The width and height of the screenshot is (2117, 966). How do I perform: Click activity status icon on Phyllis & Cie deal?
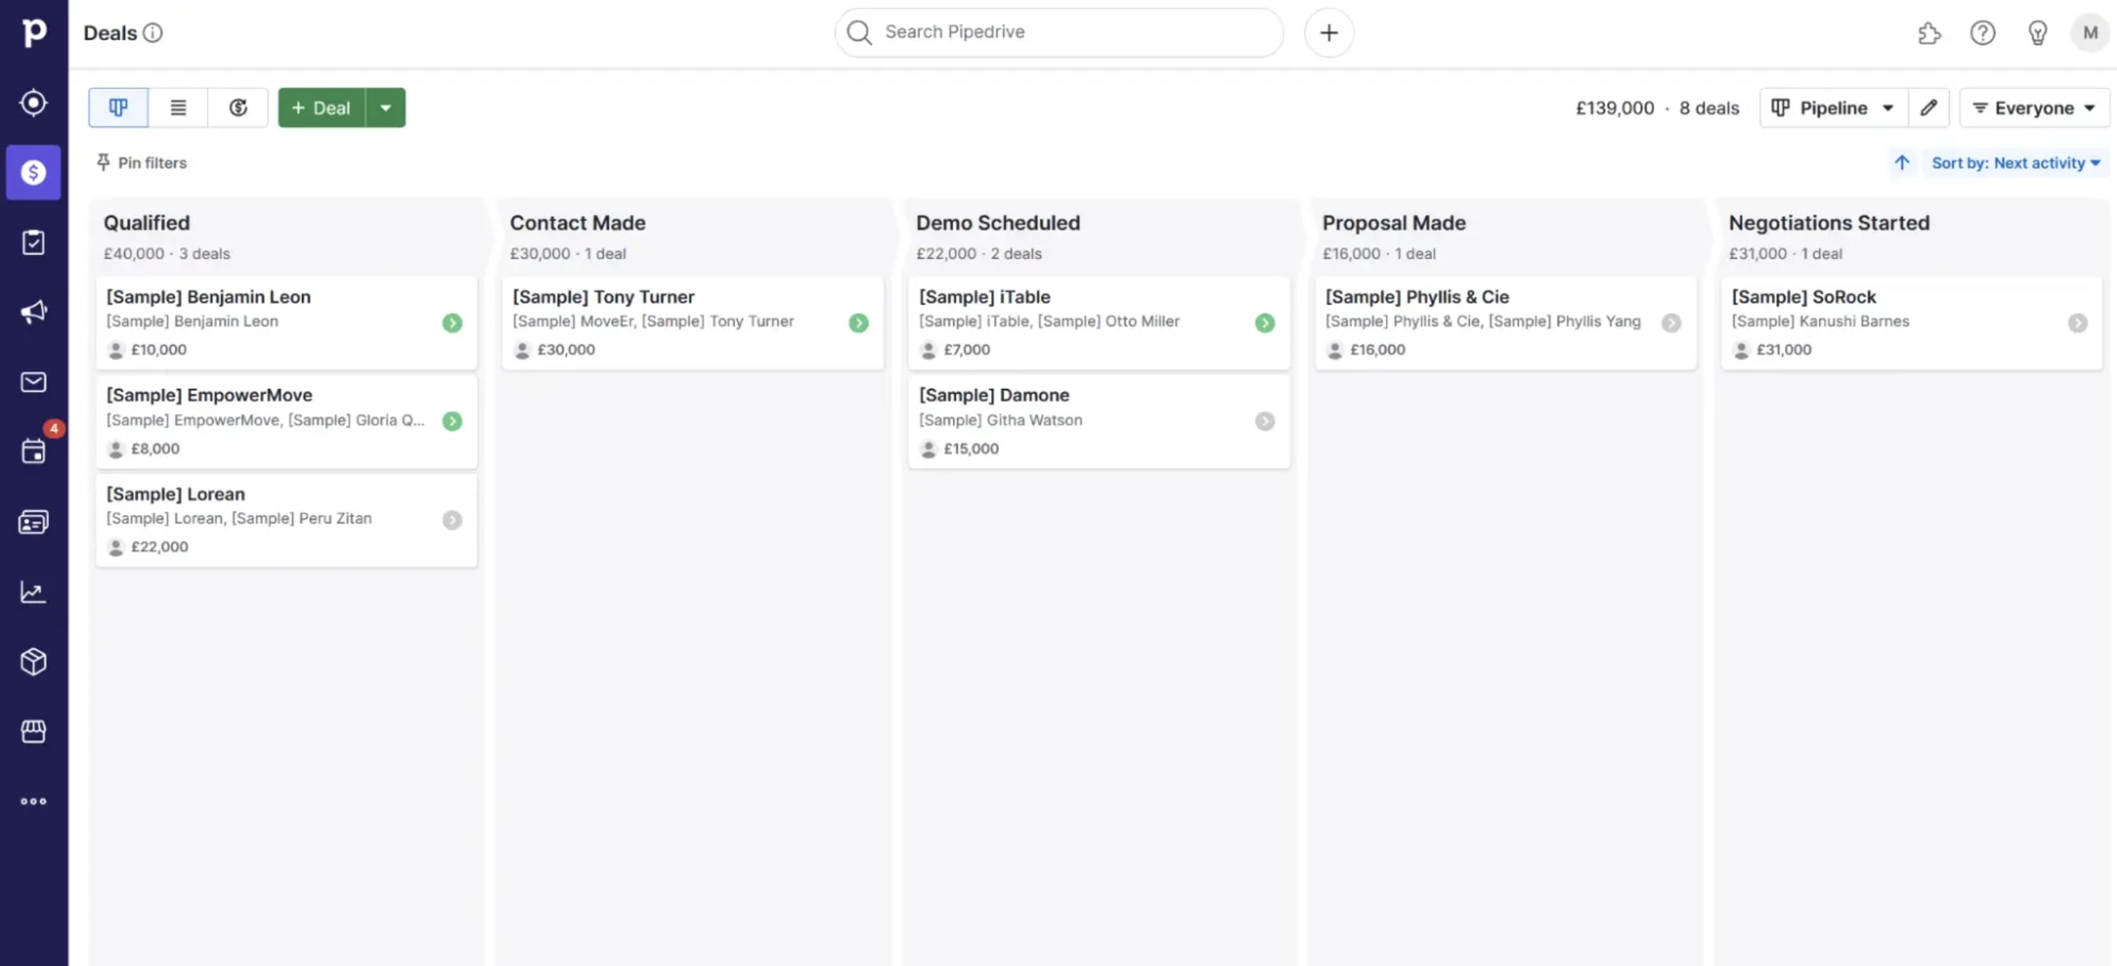(x=1672, y=323)
